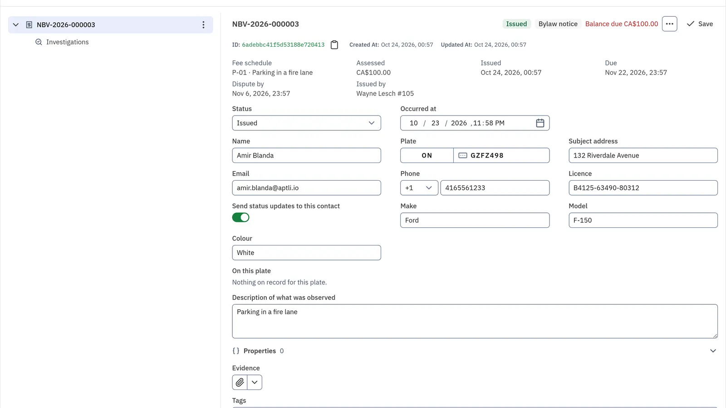Click the dispute by date Nov 6, 2026

point(261,94)
